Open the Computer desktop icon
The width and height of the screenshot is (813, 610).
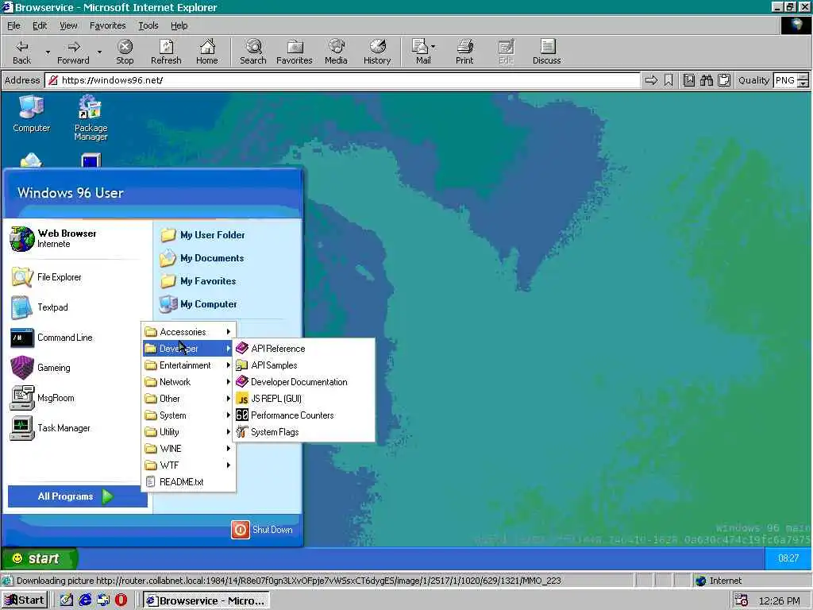click(x=31, y=114)
